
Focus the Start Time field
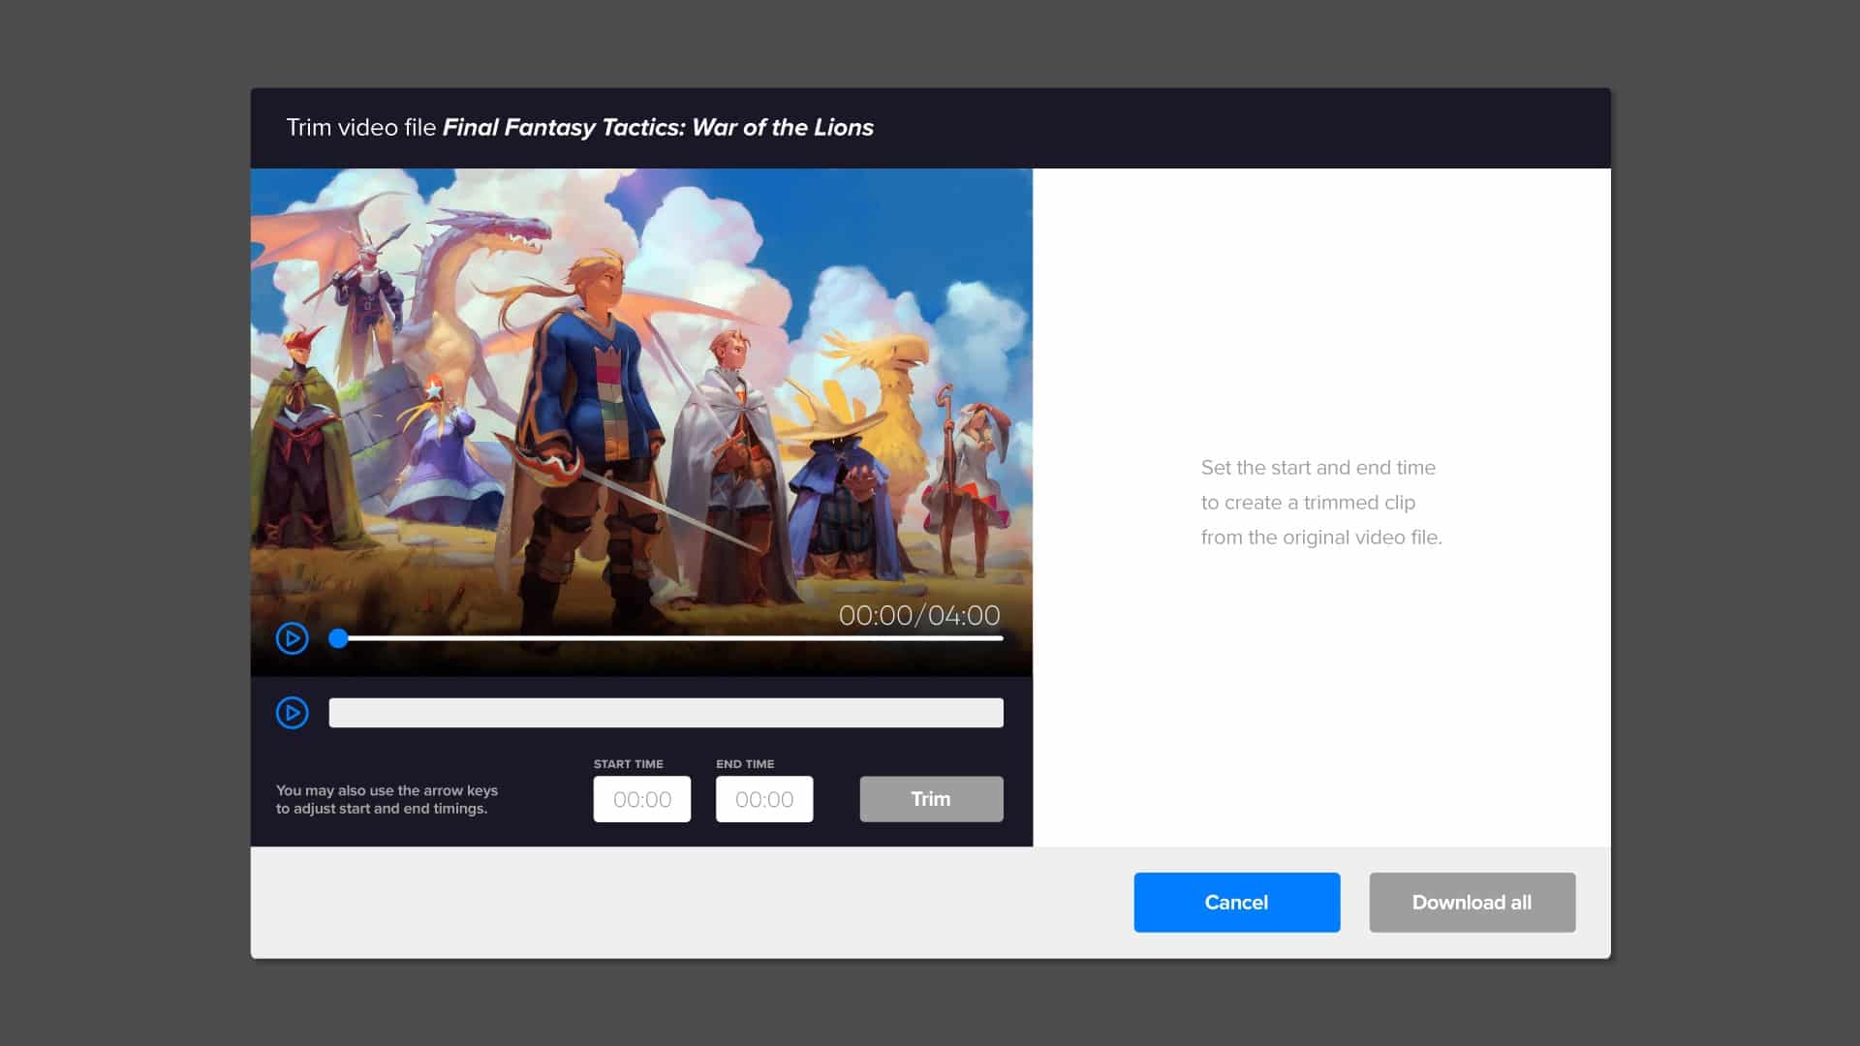click(x=642, y=799)
